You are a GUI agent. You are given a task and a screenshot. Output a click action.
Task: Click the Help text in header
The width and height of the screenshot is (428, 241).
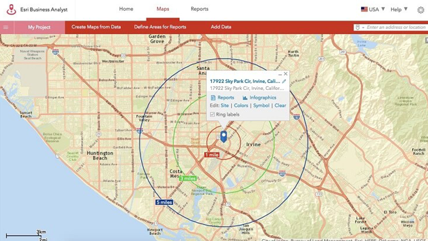(396, 9)
